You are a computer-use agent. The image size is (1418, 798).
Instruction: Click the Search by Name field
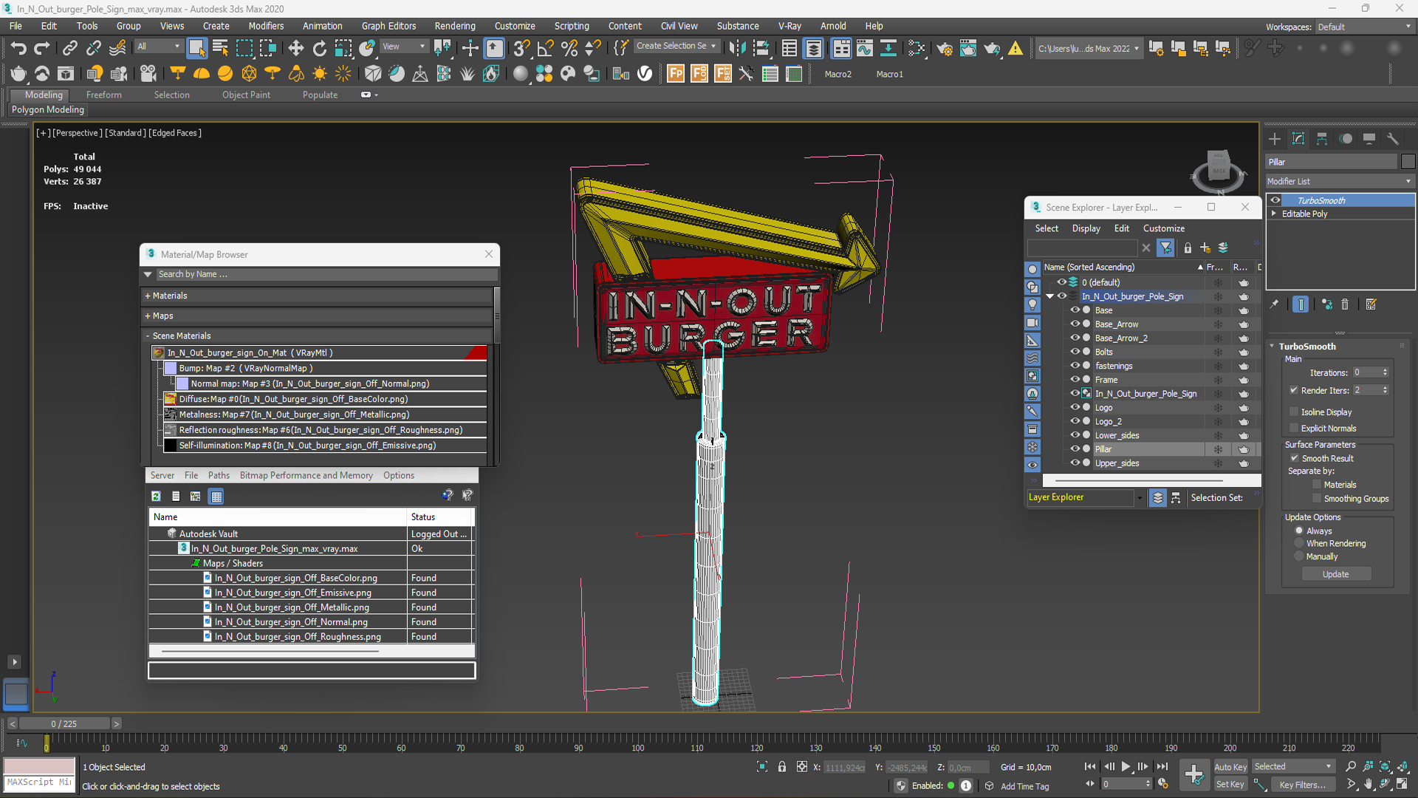(x=325, y=274)
